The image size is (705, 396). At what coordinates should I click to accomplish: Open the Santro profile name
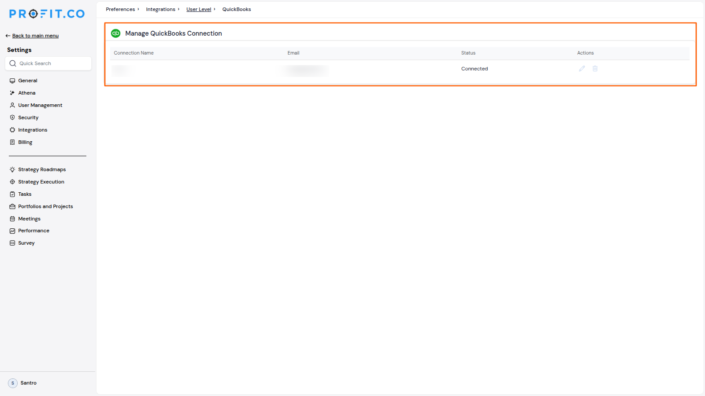[x=28, y=383]
